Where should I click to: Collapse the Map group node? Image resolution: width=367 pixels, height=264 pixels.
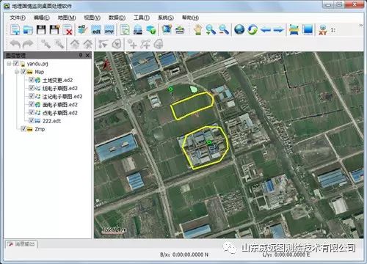17,72
